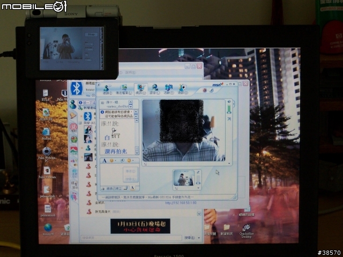Viewport: 343px width, 257px height.
Task: Select the contacts buddy tab in Messenger sidebar
Action: coord(73,104)
